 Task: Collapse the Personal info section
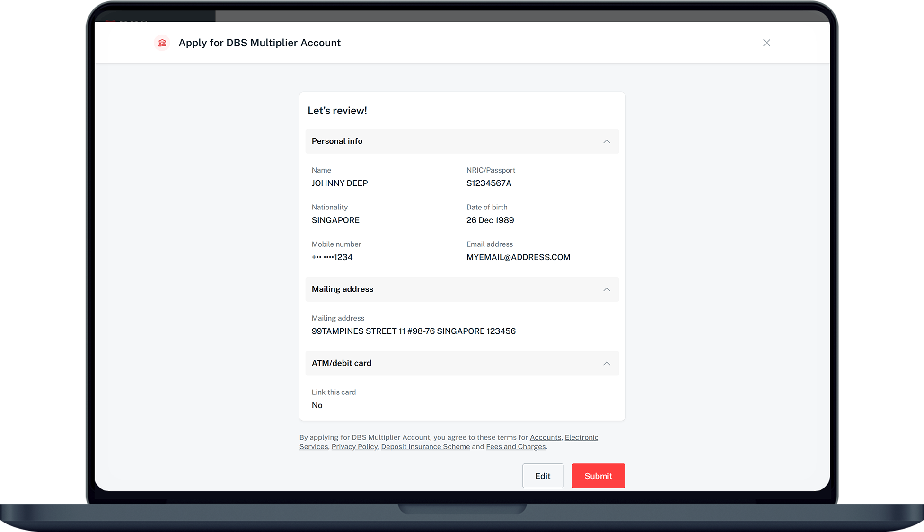[607, 141]
